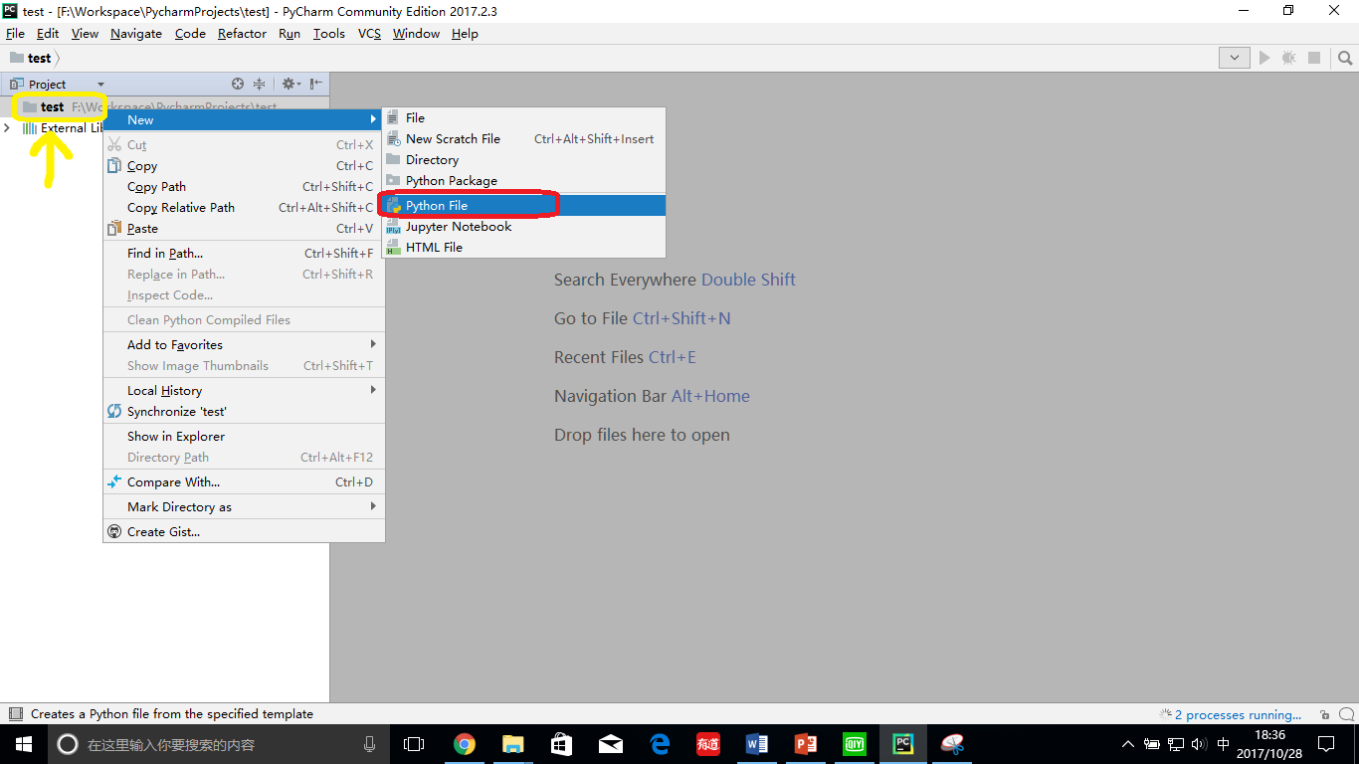Open the Project panel settings gear
The height and width of the screenshot is (764, 1359).
[290, 85]
